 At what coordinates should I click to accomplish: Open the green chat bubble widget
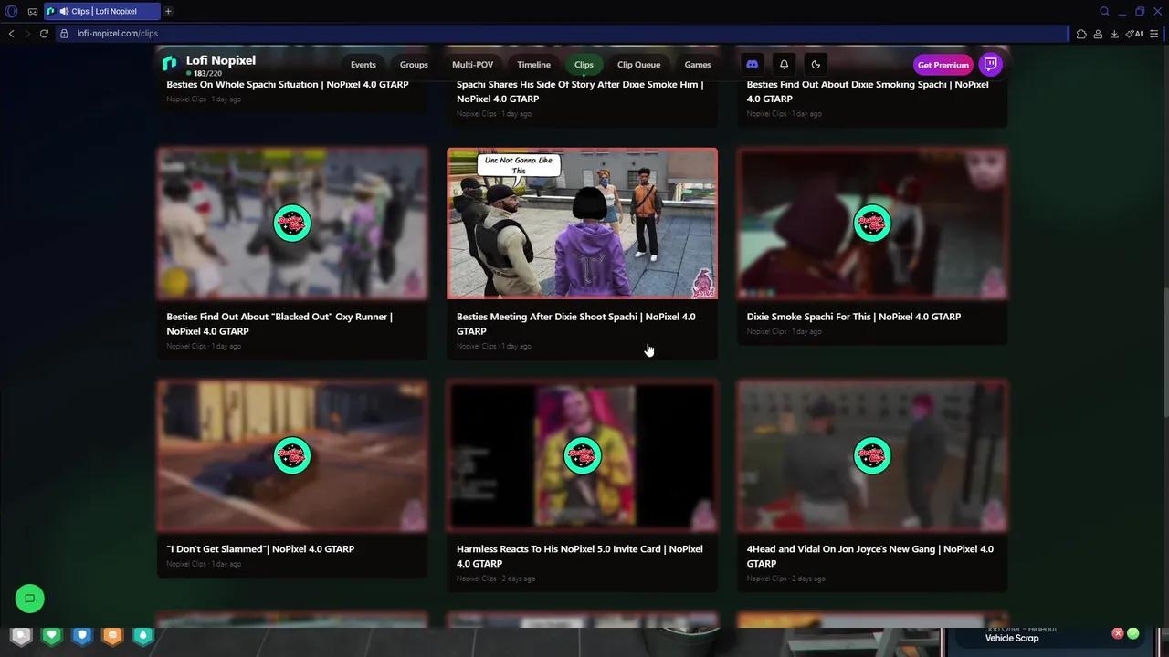tap(29, 599)
